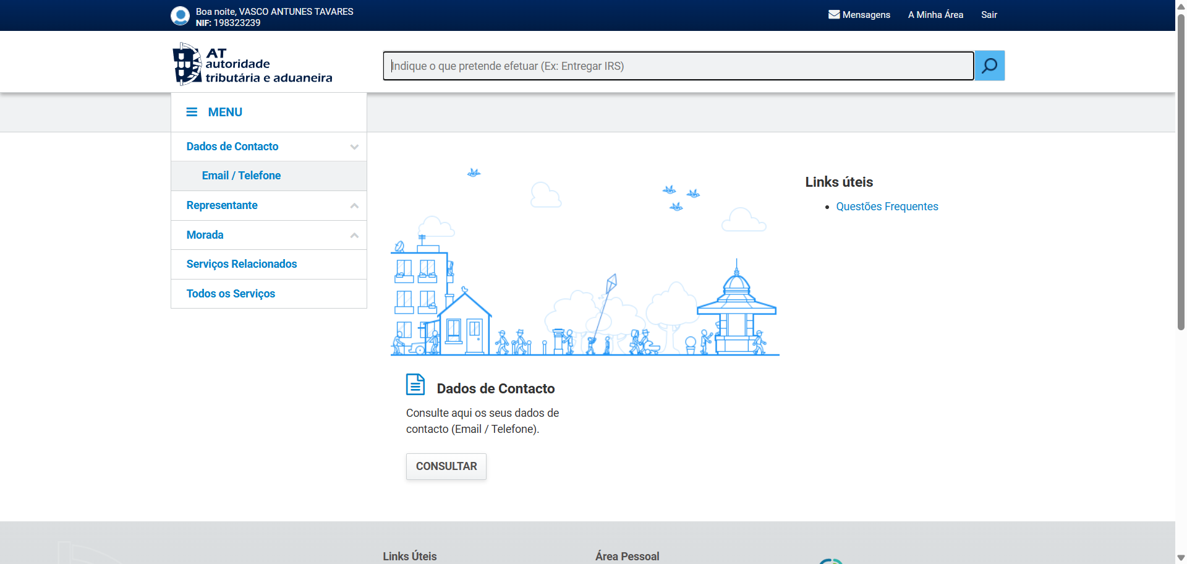Expand the Representante chevron

(354, 206)
